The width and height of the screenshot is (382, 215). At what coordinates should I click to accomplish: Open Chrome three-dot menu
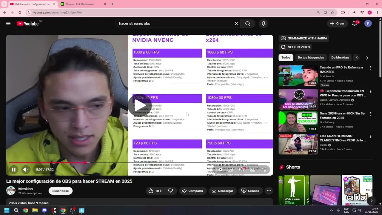coord(377,13)
